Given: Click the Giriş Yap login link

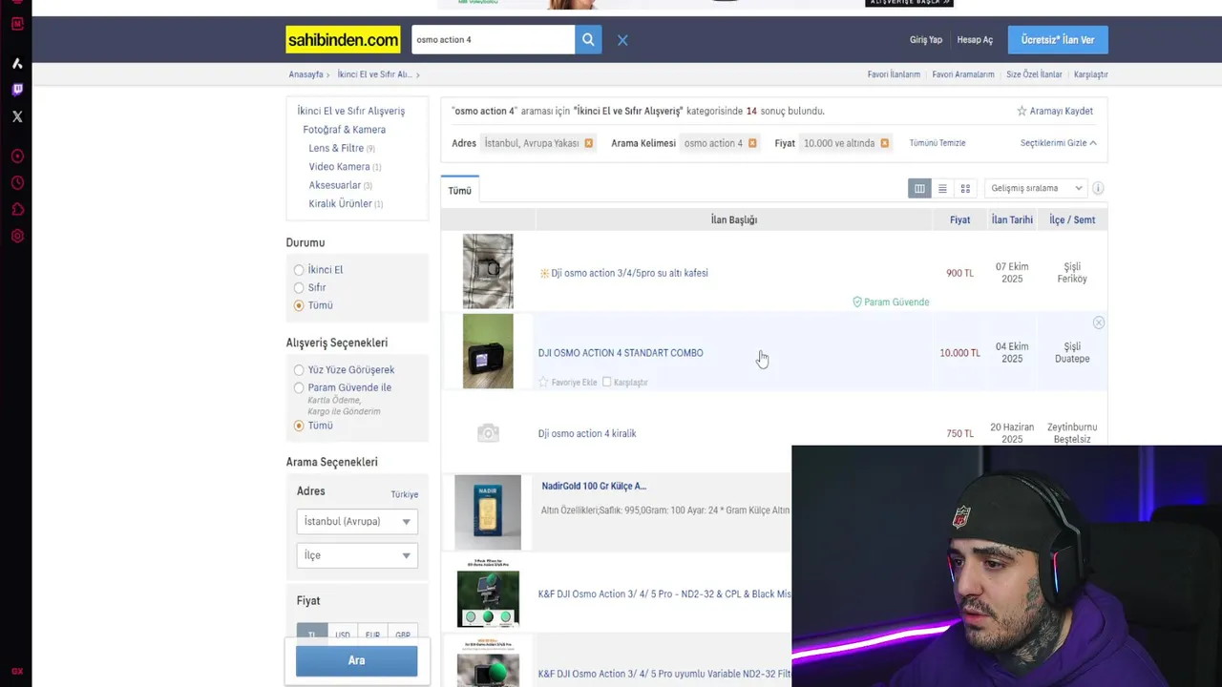Looking at the screenshot, I should [926, 40].
